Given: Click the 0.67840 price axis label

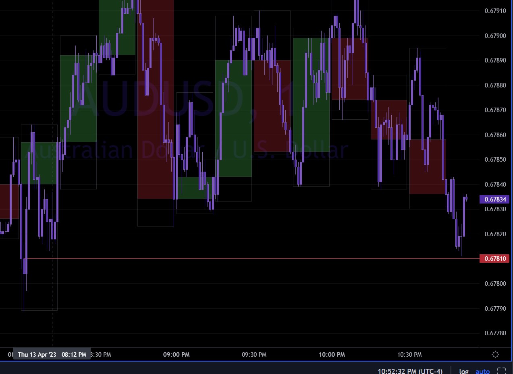Looking at the screenshot, I should pos(495,184).
